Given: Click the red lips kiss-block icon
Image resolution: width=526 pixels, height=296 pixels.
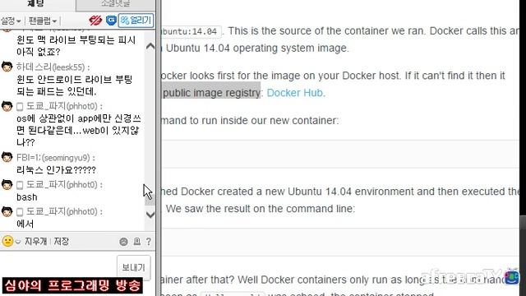Looking at the screenshot, I should click(95, 21).
